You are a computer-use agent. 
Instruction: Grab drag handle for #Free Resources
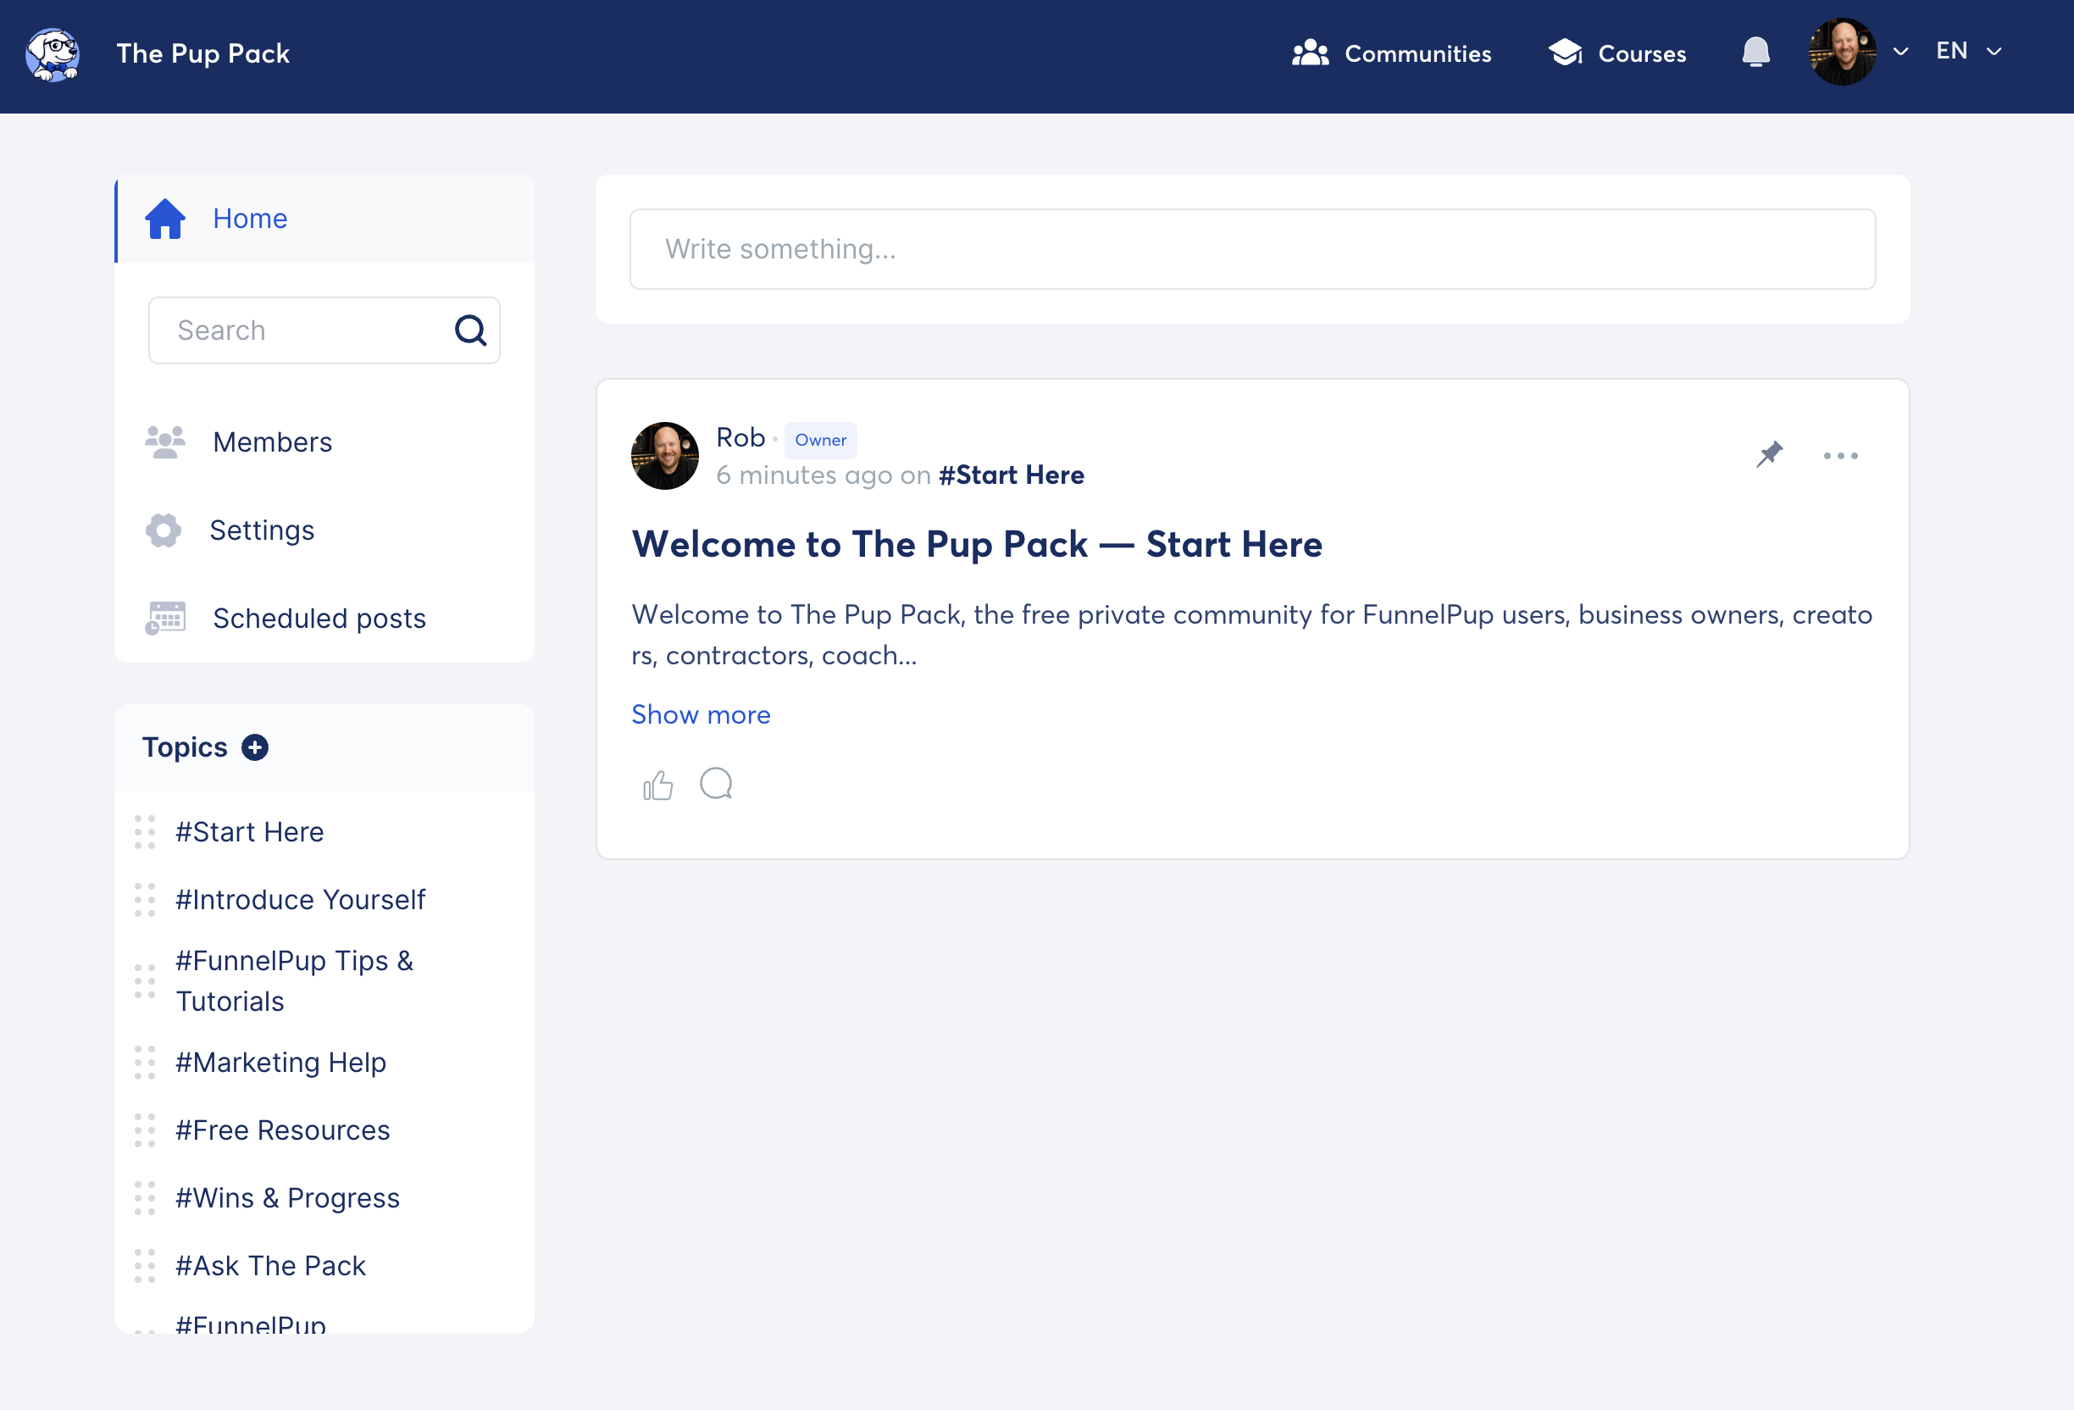(x=145, y=1130)
